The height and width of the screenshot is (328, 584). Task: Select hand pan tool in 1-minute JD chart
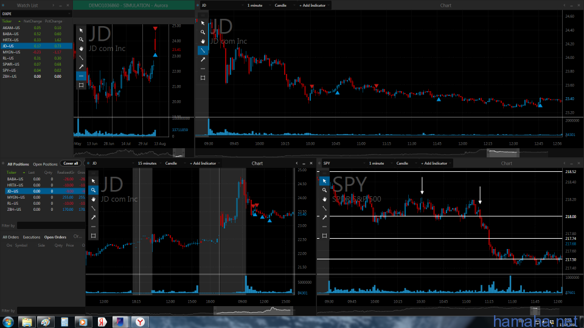point(203,41)
